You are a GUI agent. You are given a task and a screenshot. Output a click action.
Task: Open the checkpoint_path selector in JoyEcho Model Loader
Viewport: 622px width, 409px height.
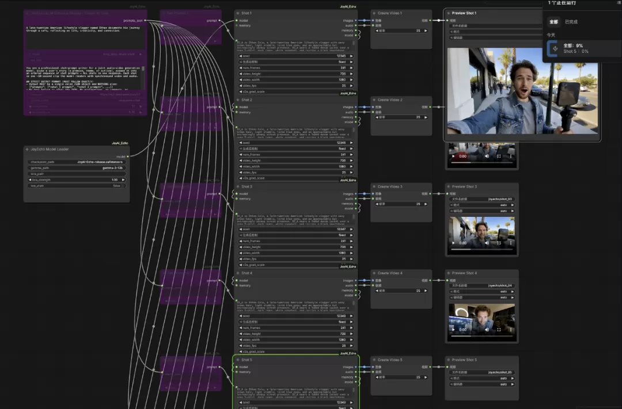77,162
